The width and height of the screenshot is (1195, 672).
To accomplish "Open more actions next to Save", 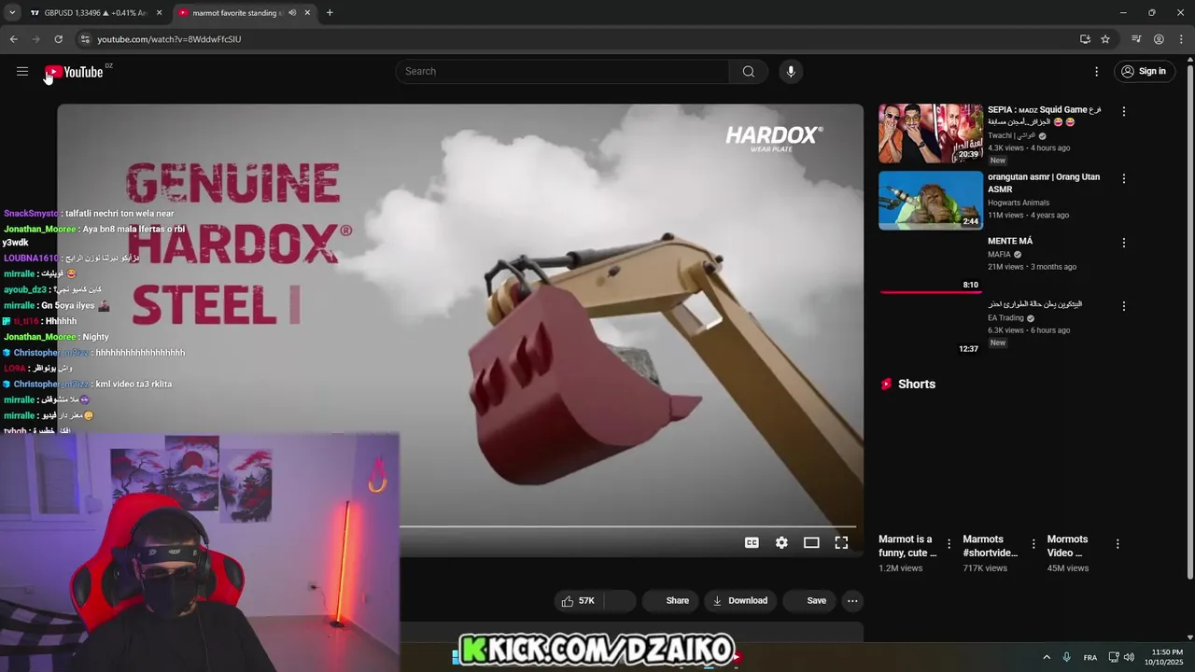I will (x=852, y=601).
